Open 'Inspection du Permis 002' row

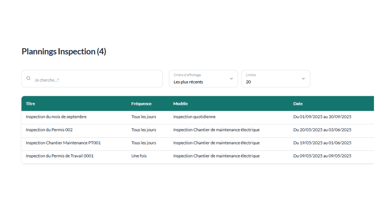[x=49, y=130]
